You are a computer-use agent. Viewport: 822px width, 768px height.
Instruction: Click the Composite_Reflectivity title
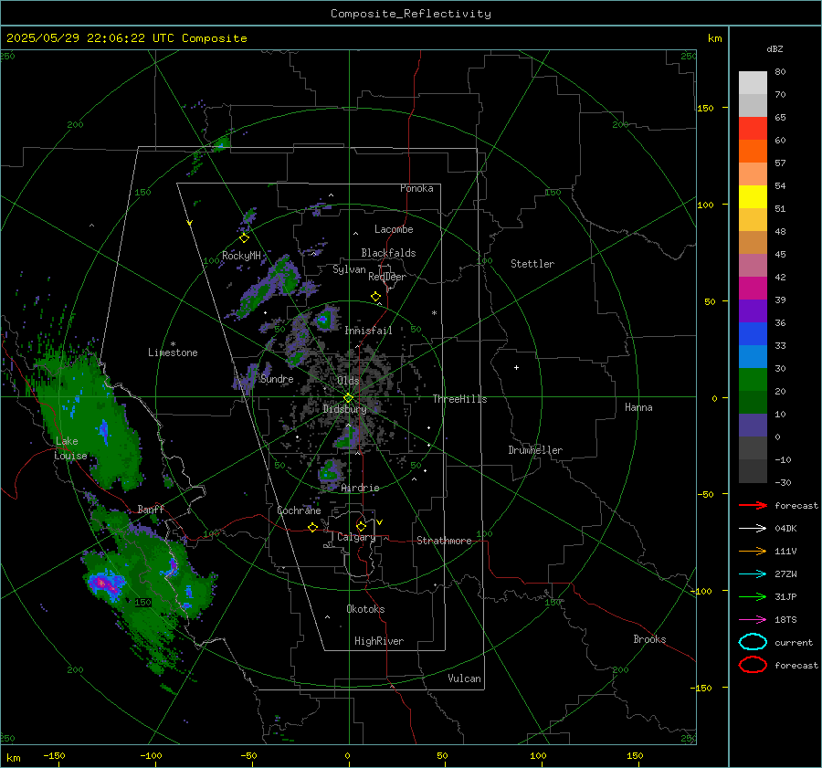click(410, 14)
